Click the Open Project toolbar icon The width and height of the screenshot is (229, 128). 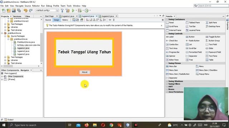click(x=14, y=10)
